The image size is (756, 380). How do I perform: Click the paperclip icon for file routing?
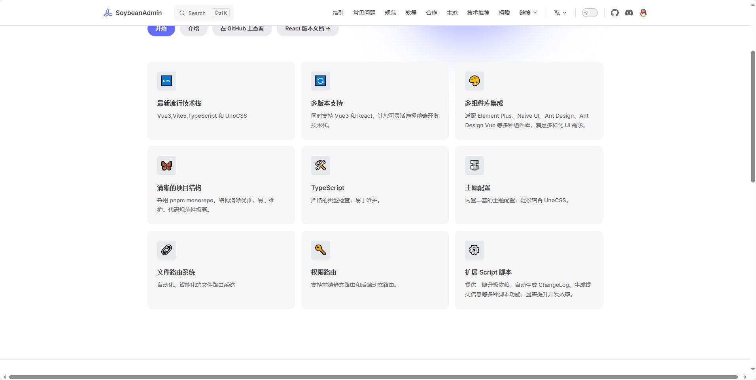tap(166, 250)
